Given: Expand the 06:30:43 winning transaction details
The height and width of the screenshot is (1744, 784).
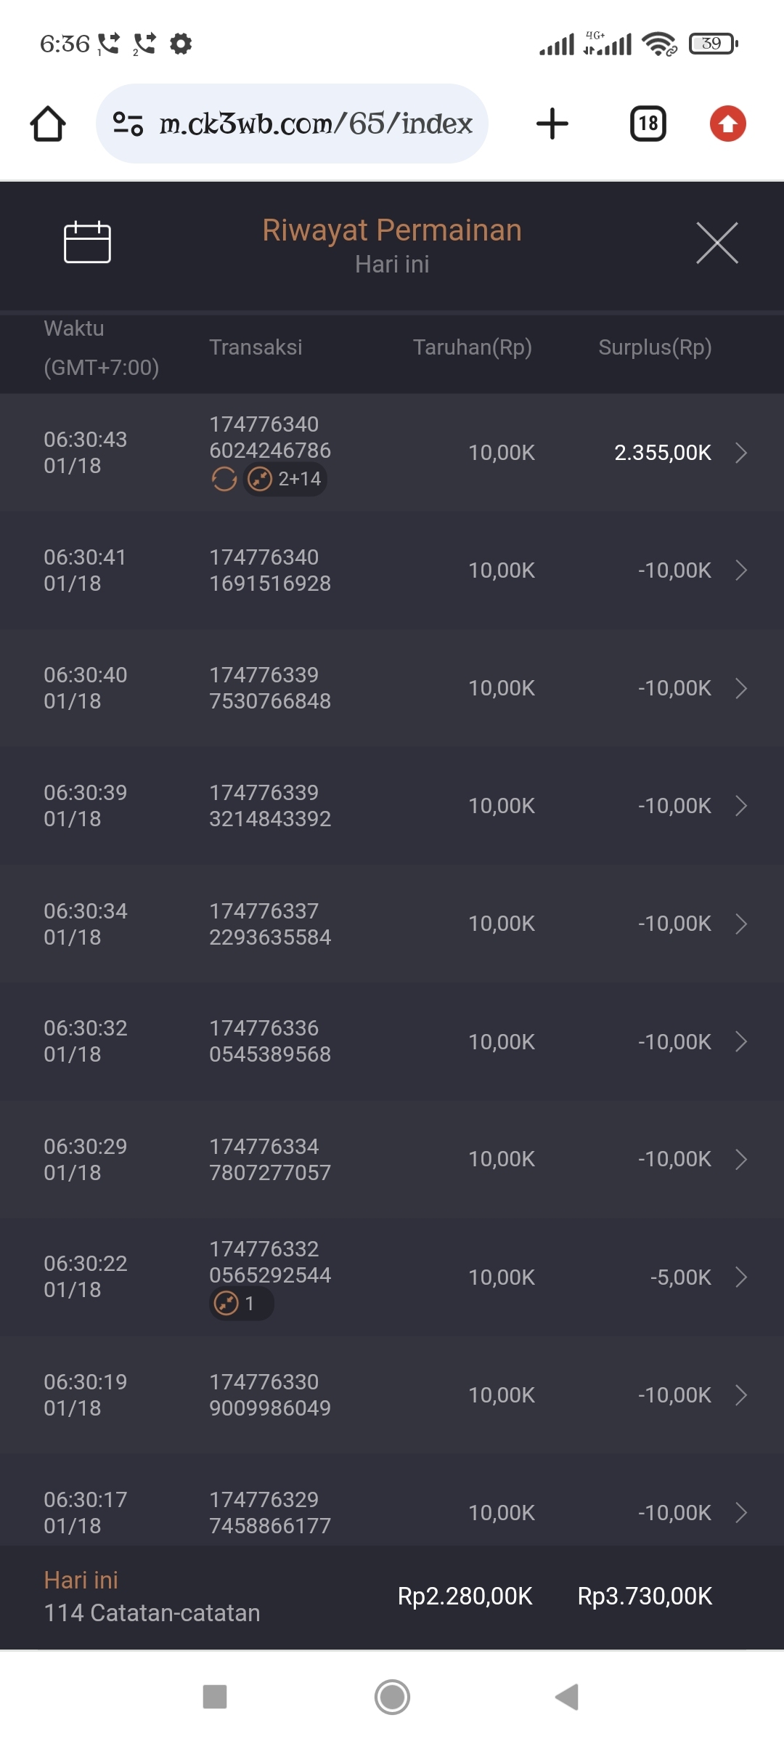Looking at the screenshot, I should [741, 453].
